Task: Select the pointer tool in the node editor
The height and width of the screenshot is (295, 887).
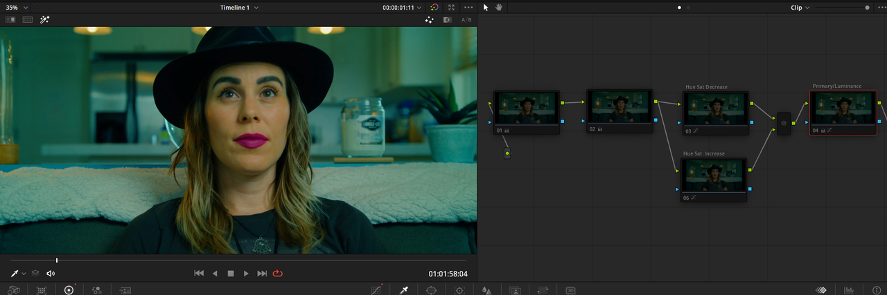Action: 486,7
